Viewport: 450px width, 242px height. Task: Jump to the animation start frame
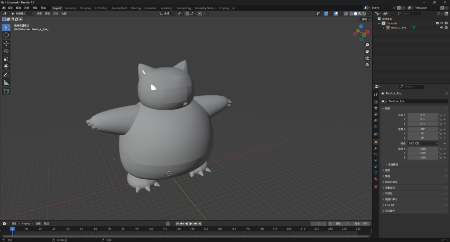[x=178, y=224]
